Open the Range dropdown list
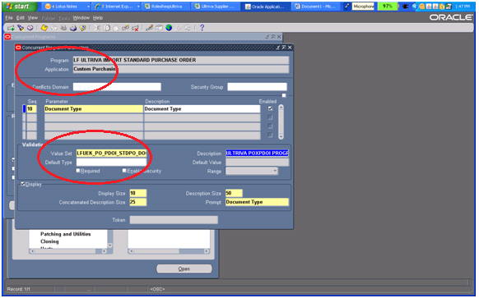This screenshot has width=479, height=298. tap(275, 171)
